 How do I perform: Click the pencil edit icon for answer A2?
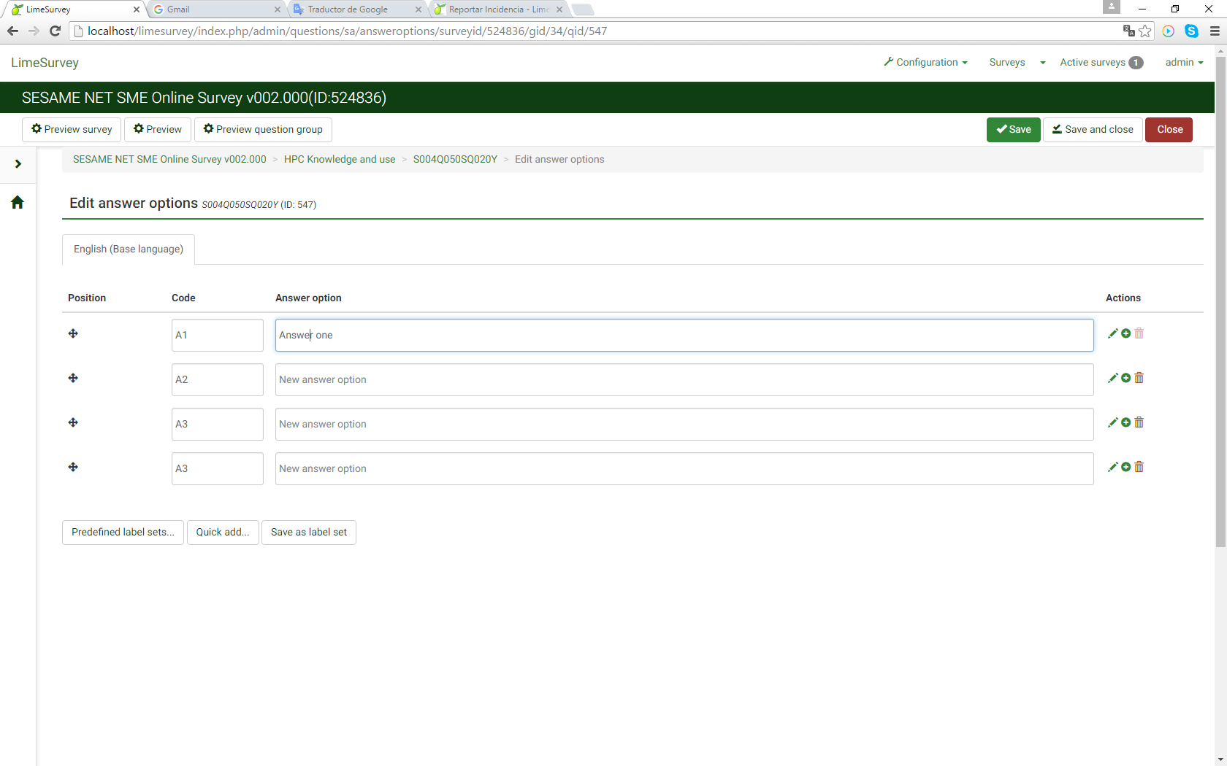(1112, 378)
